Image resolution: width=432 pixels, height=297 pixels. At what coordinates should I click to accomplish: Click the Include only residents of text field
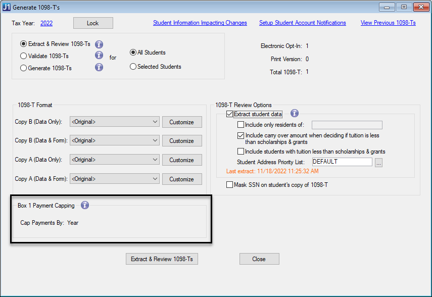pyautogui.click(x=347, y=125)
